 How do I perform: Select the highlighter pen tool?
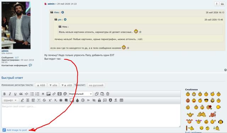(x=22, y=100)
